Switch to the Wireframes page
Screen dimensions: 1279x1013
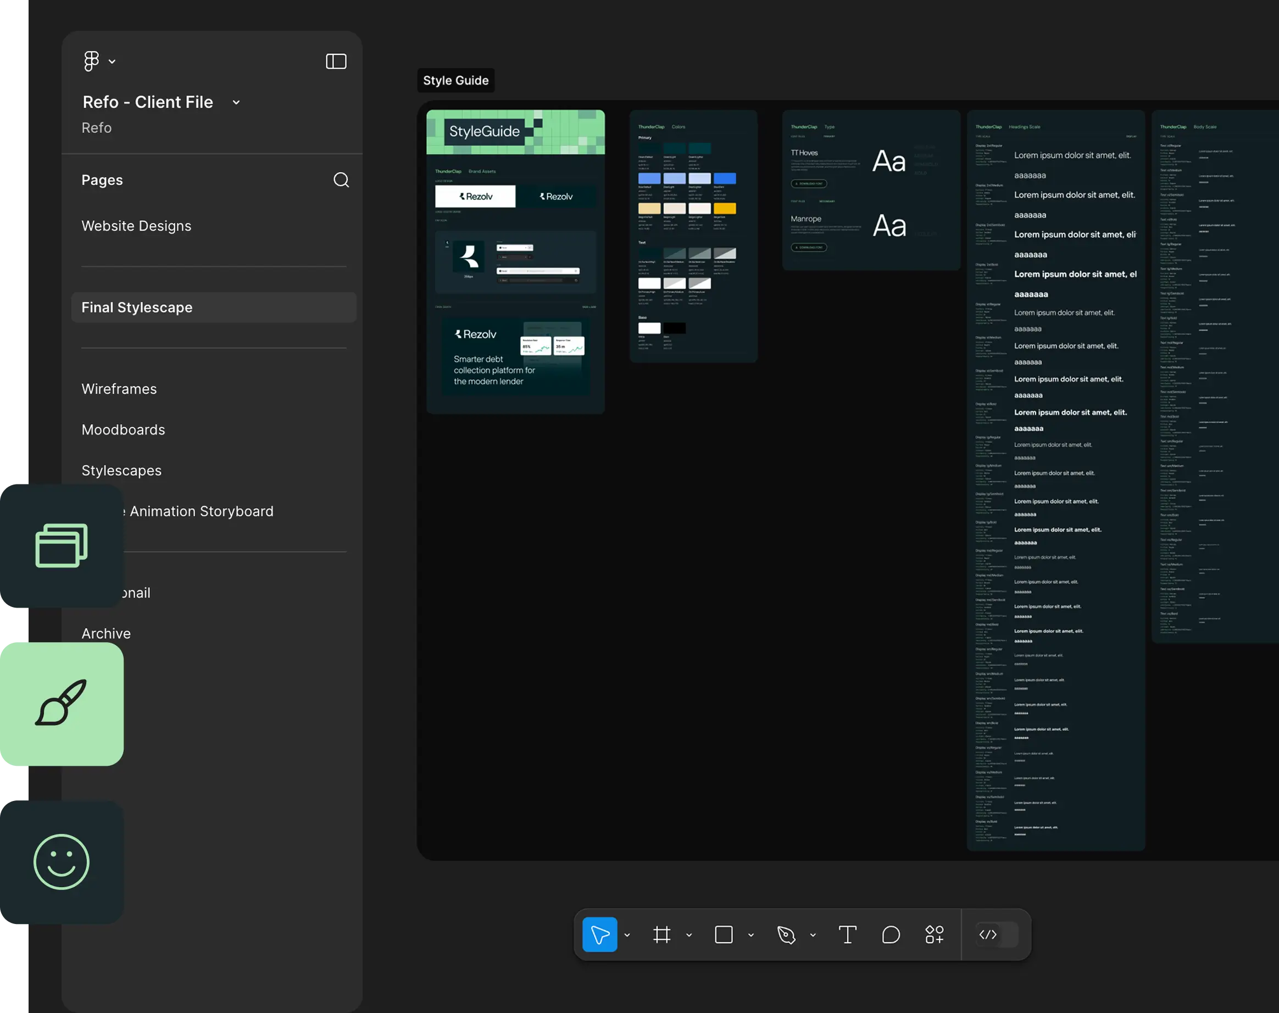coord(119,389)
